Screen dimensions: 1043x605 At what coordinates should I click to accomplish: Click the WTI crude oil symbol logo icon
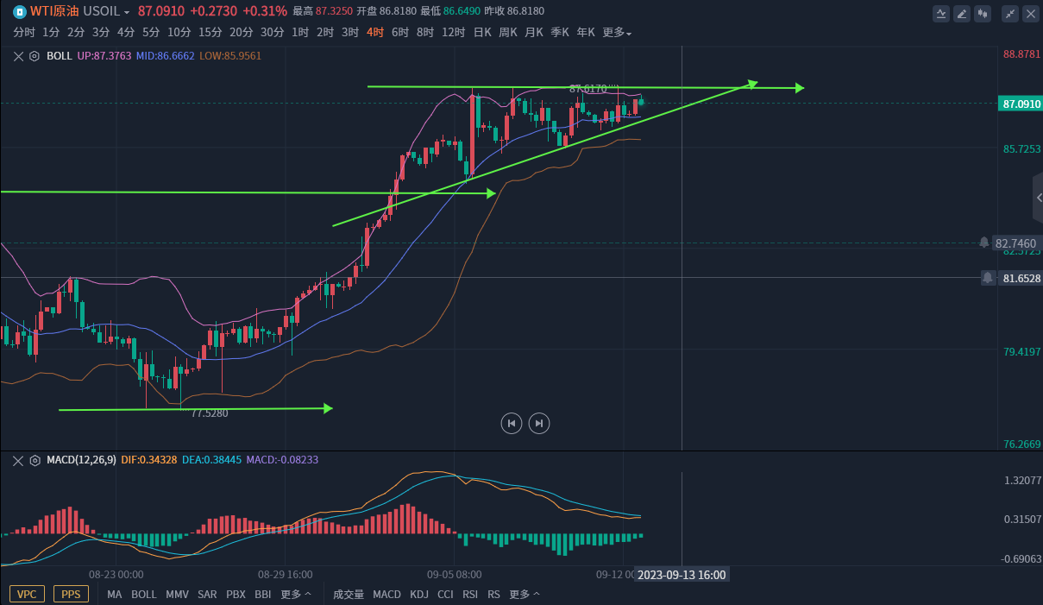coord(21,11)
